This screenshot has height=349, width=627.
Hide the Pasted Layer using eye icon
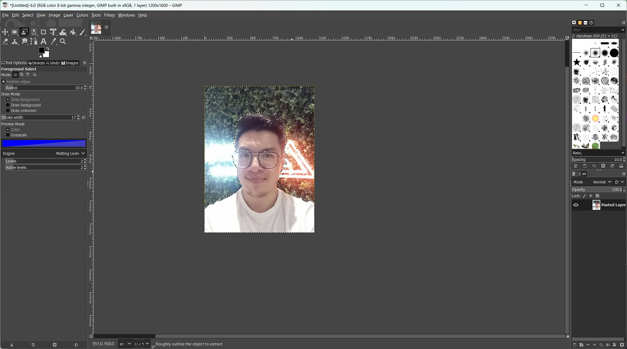click(576, 205)
